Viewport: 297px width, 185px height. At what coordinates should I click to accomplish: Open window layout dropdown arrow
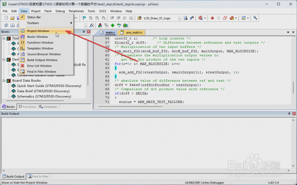[248, 18]
